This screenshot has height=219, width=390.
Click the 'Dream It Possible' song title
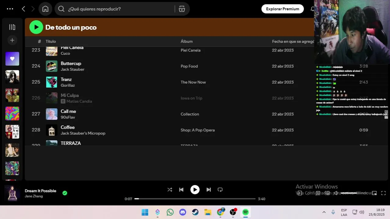41,191
